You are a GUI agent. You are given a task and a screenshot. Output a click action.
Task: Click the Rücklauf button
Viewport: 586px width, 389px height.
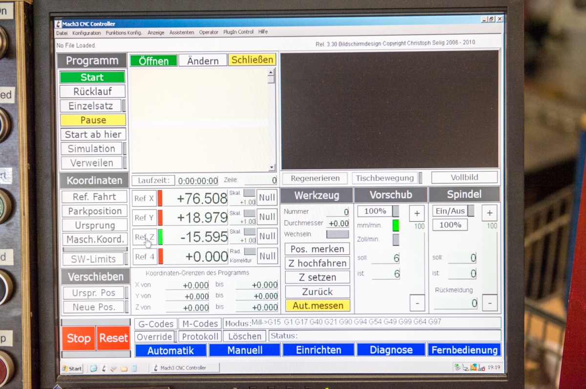92,92
